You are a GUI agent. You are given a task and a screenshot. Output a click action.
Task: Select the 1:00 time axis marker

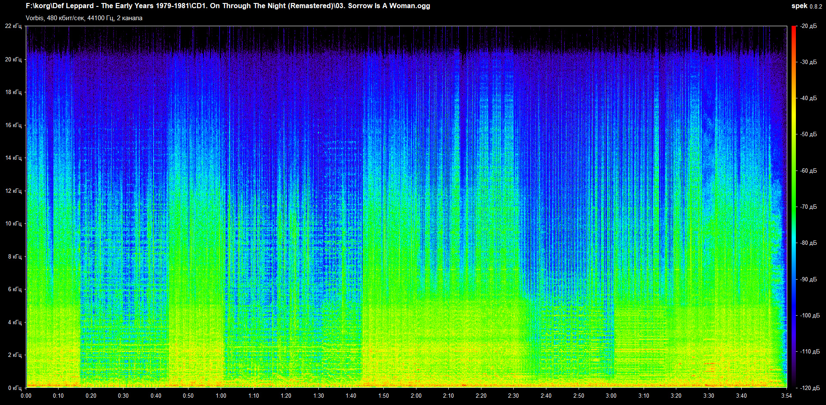[x=221, y=396]
